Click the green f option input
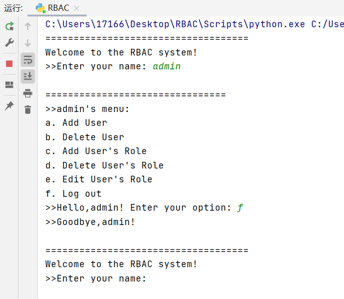 [x=240, y=208]
